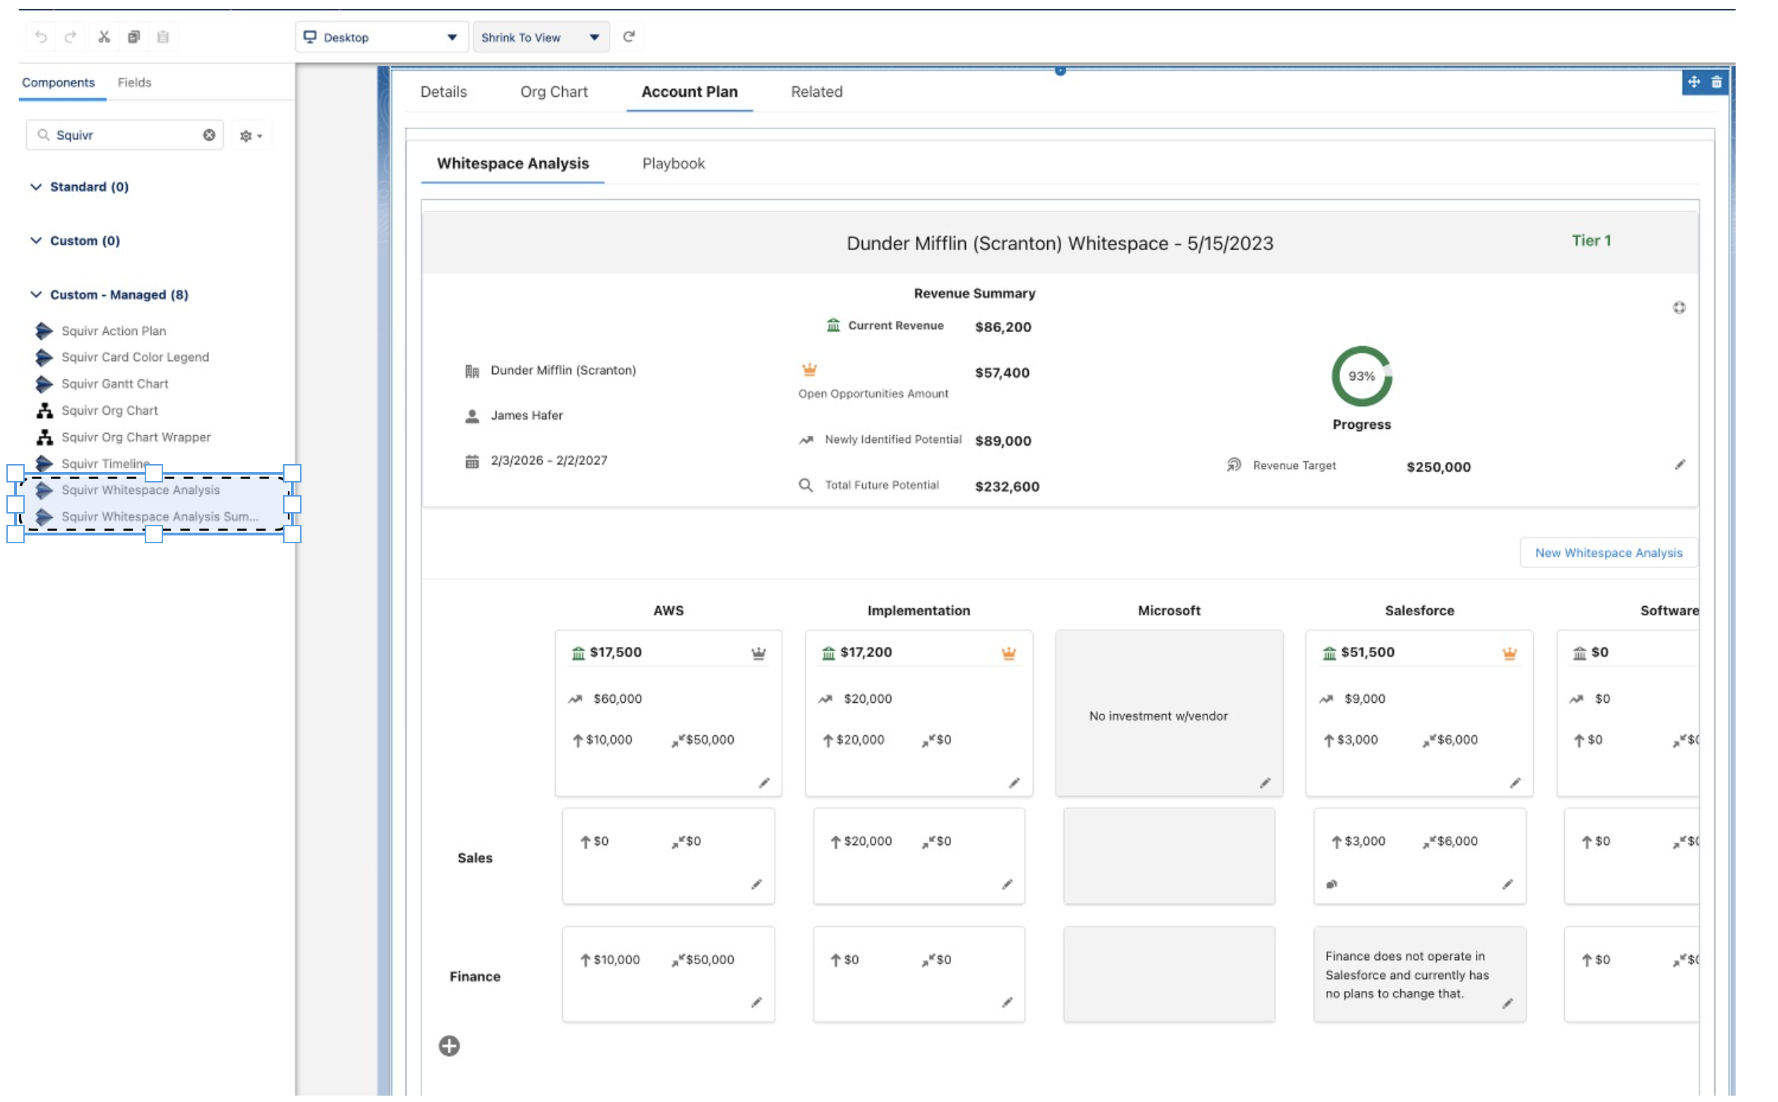
Task: Click the James Hafer owner name
Action: coord(527,415)
